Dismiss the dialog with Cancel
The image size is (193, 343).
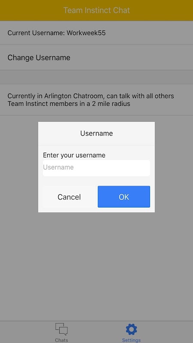click(x=69, y=197)
